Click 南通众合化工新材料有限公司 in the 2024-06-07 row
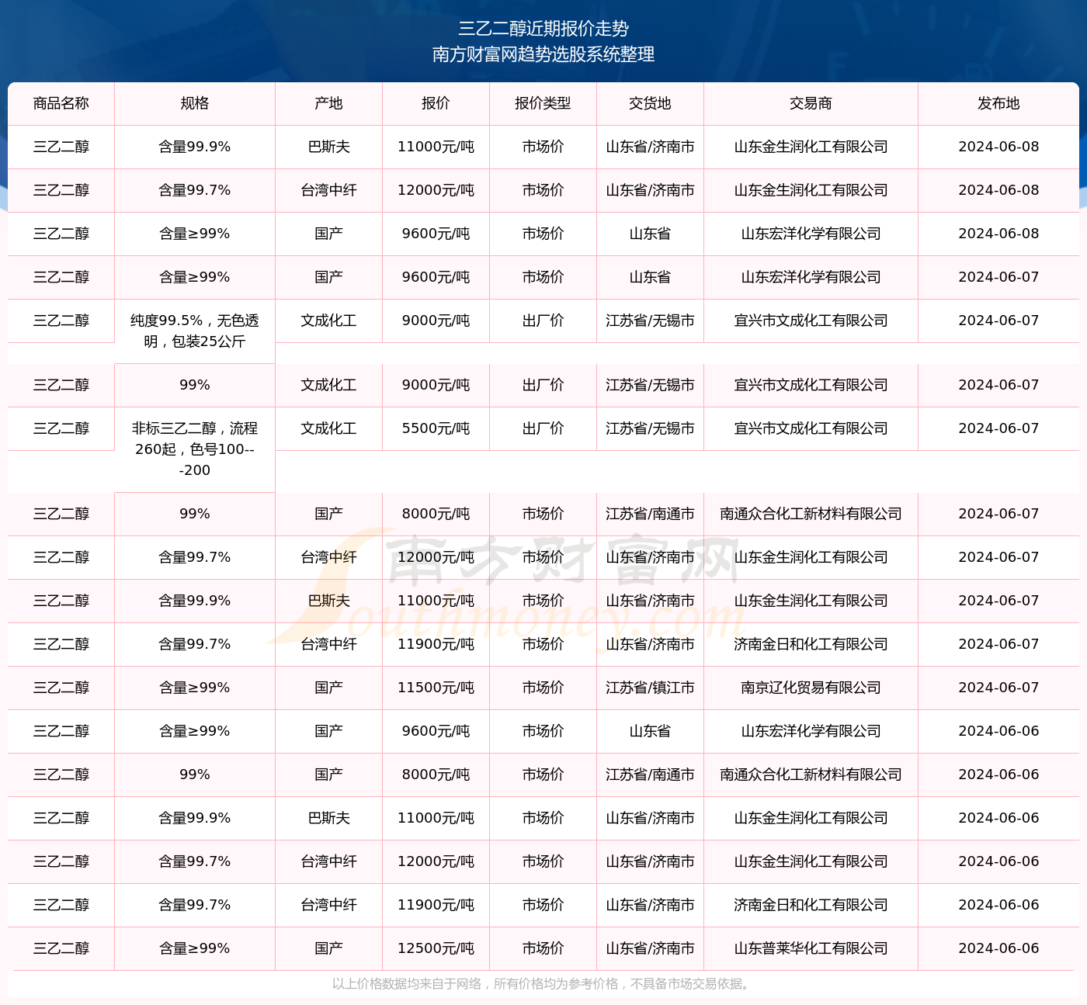1087x1005 pixels. [x=811, y=514]
